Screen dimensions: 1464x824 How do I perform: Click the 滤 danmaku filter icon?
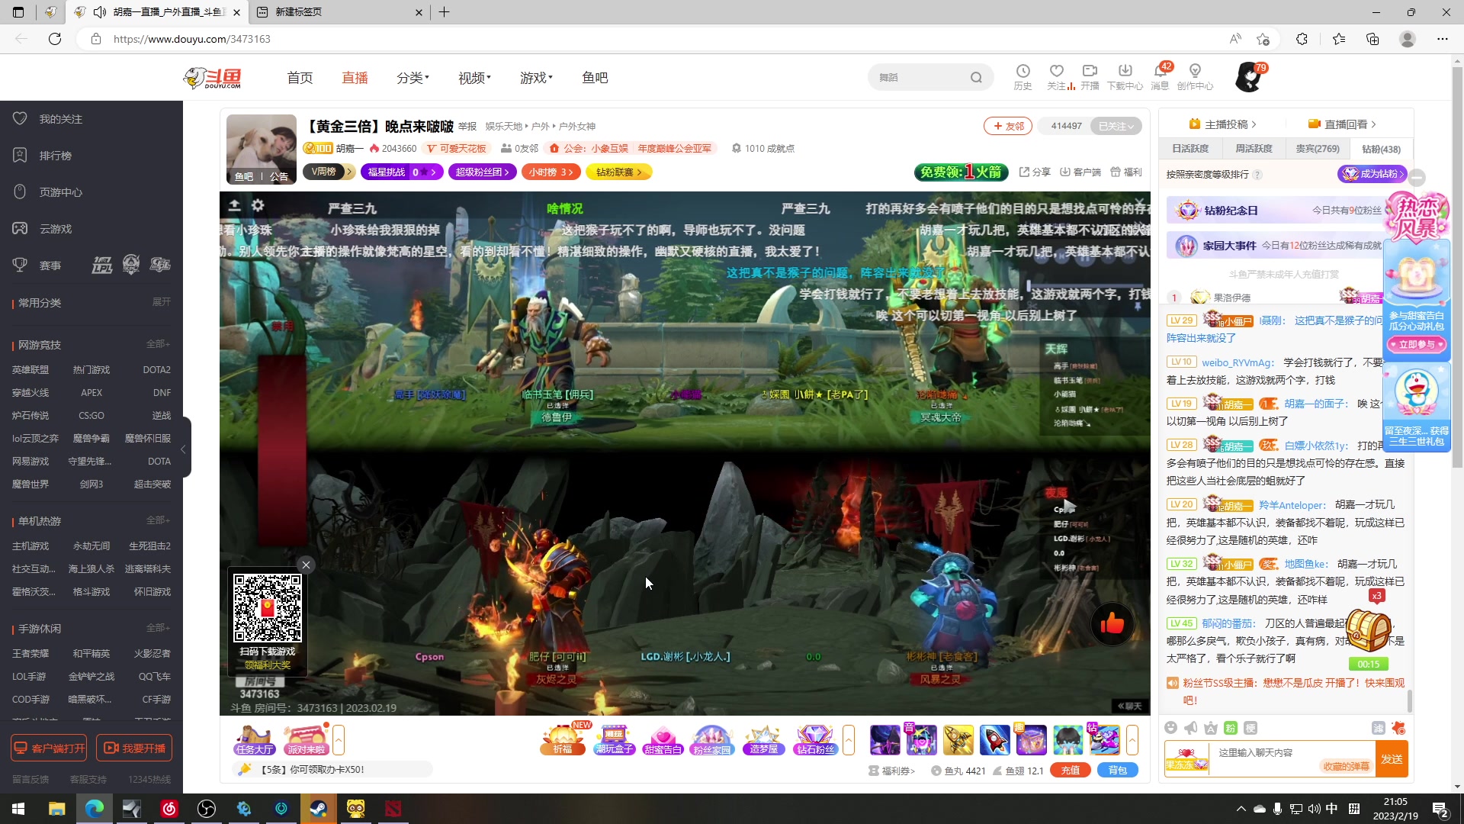[1379, 729]
